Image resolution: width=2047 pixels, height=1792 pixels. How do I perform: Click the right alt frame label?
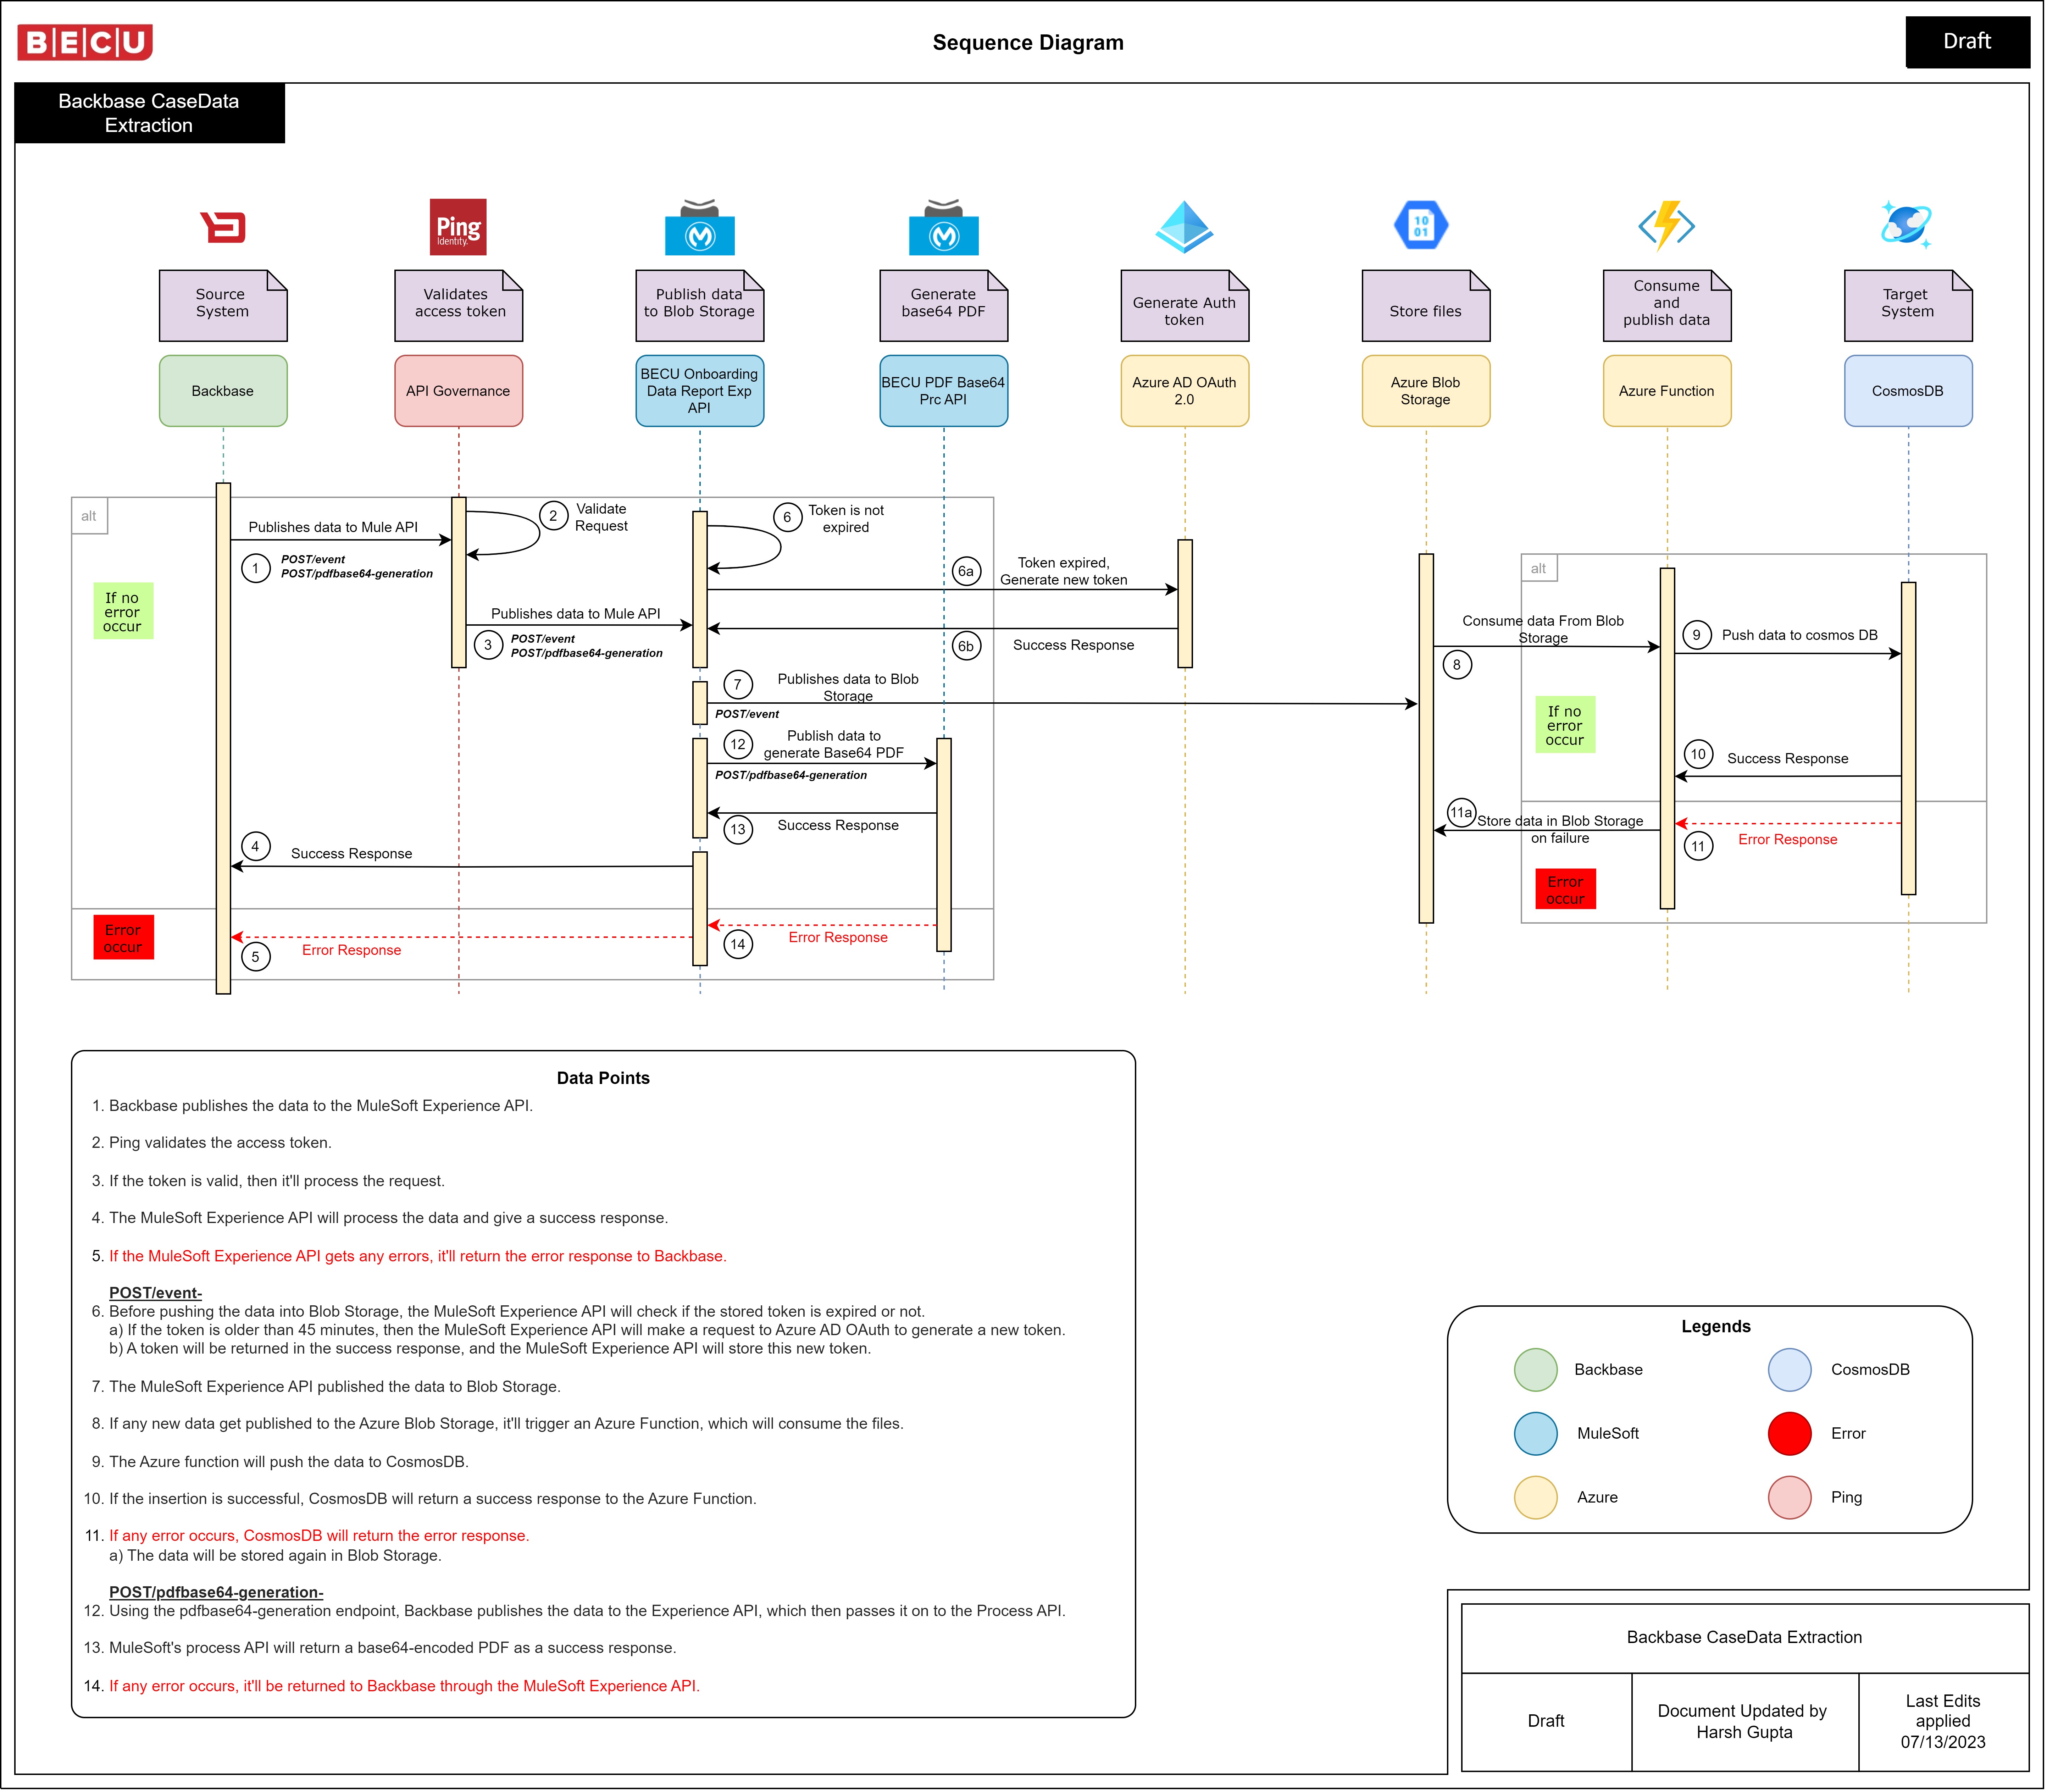[x=1539, y=568]
